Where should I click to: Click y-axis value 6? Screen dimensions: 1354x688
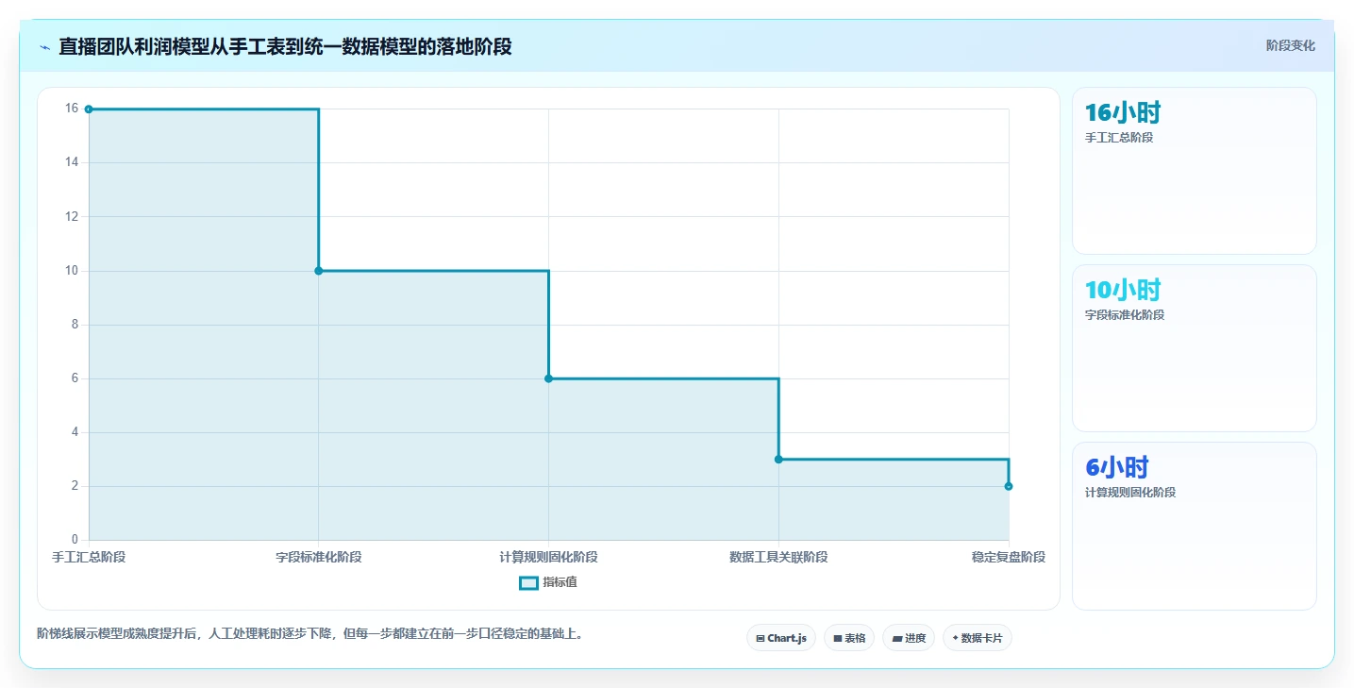(x=75, y=378)
